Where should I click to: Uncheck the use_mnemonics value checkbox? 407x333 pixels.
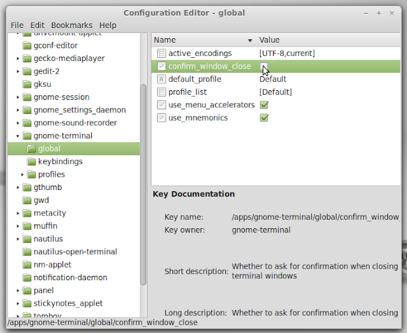coord(264,118)
